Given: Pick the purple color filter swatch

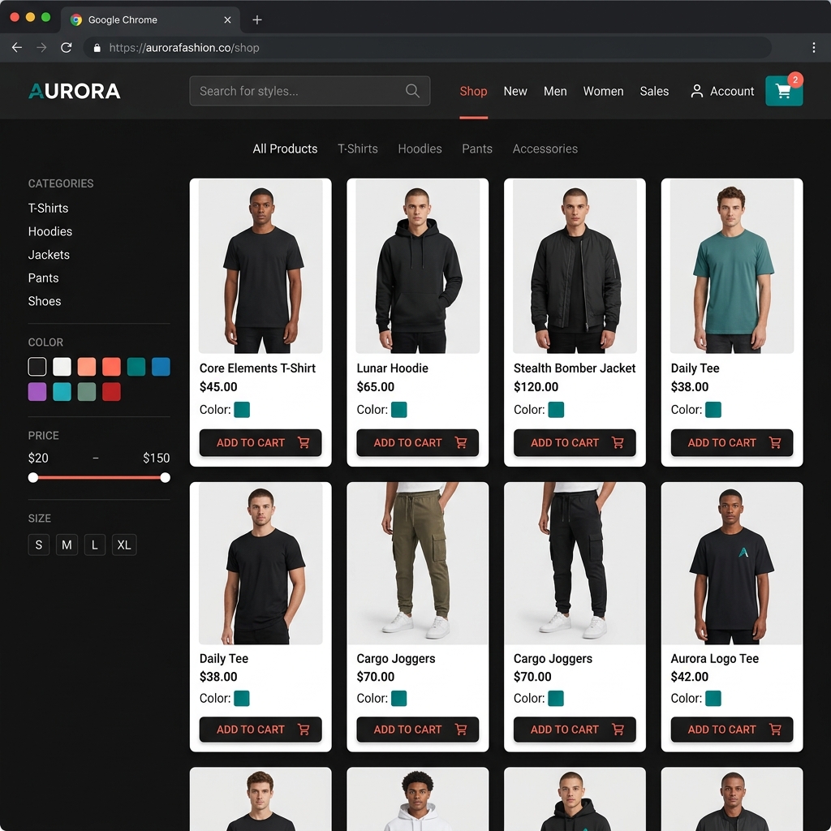Looking at the screenshot, I should tap(37, 392).
